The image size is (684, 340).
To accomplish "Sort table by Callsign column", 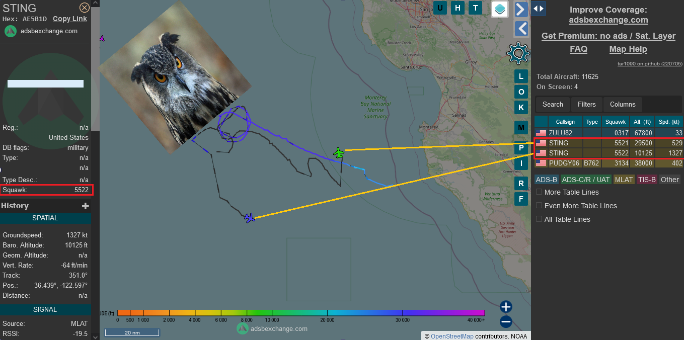I will click(x=565, y=122).
